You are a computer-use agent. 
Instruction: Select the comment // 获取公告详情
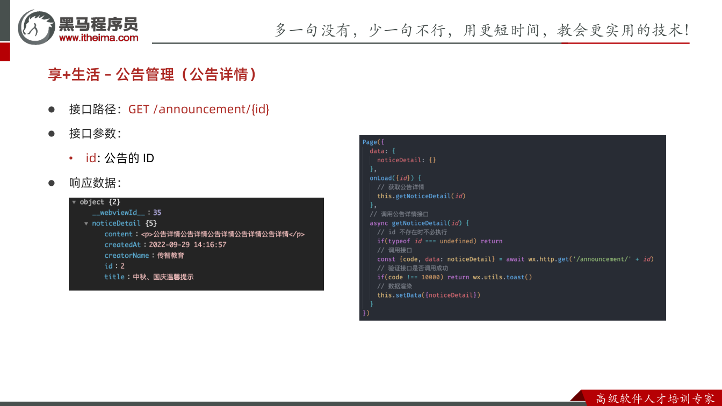401,187
